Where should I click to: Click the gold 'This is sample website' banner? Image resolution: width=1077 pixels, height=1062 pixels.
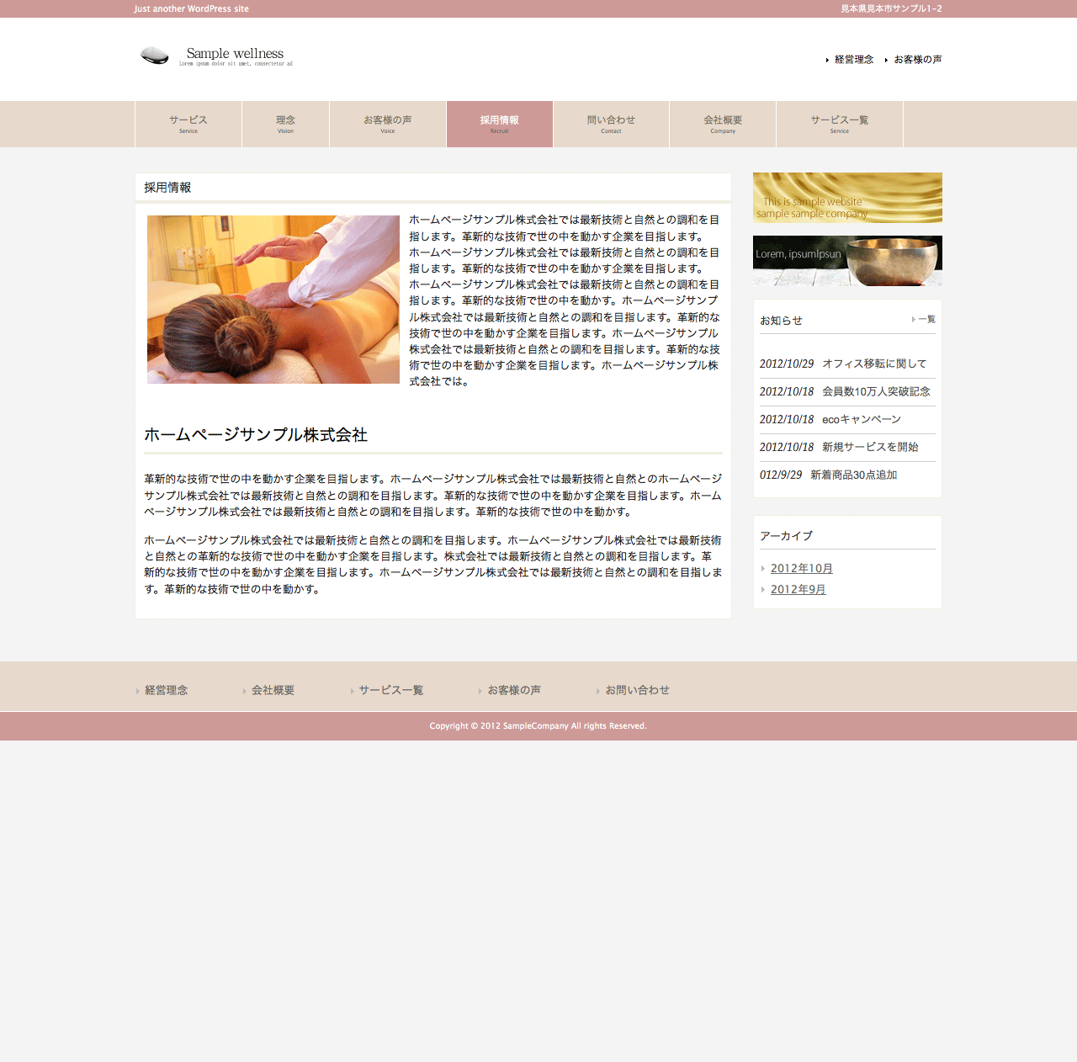[x=847, y=198]
